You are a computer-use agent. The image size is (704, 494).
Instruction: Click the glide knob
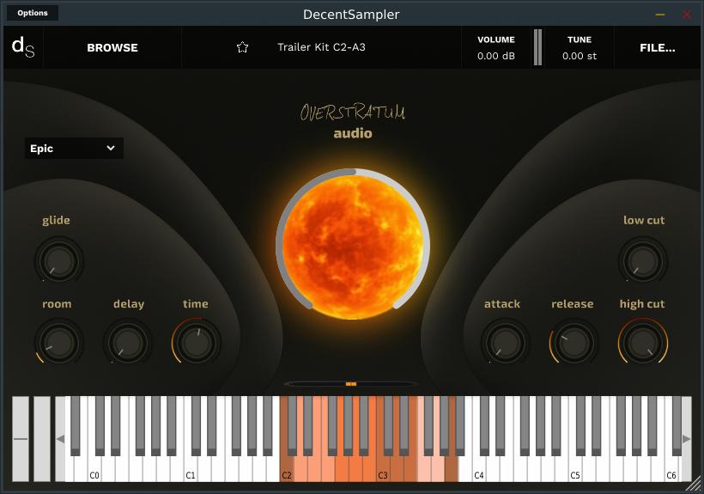coord(59,261)
